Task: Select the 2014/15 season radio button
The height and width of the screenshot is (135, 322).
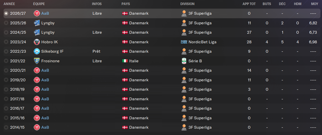Action: 6,127
